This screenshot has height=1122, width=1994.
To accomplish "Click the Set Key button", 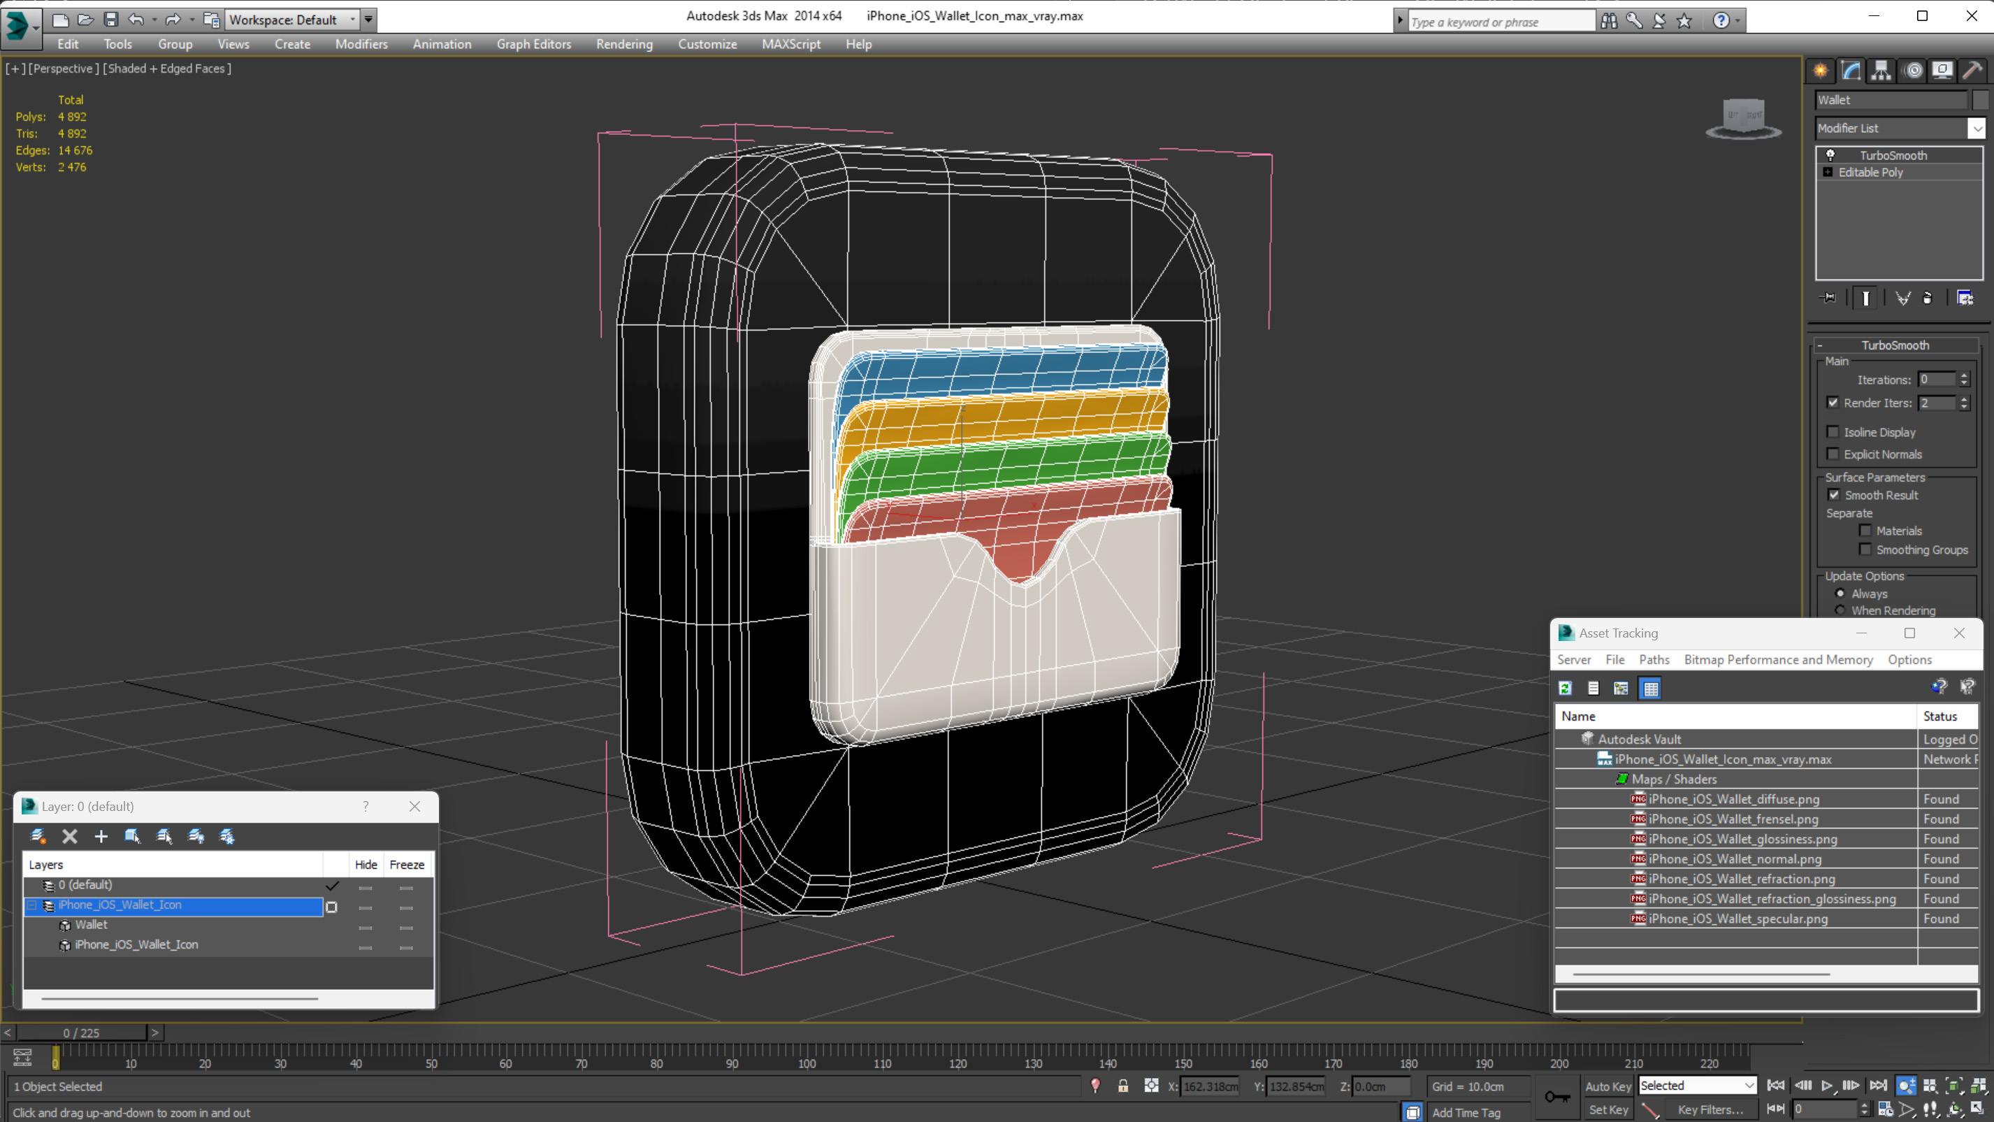I will 1608,1109.
